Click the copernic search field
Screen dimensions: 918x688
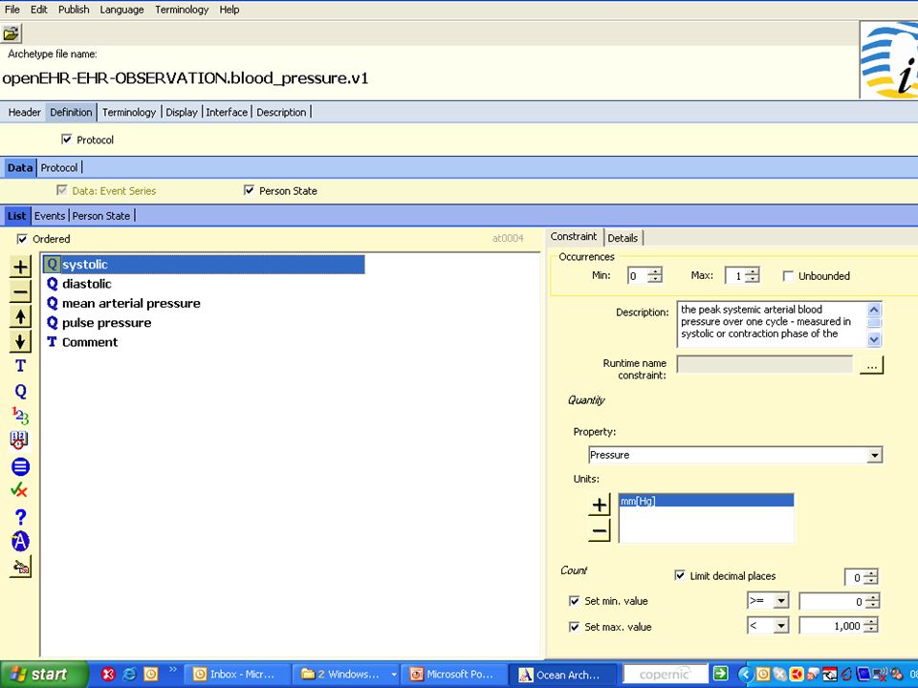tap(666, 674)
